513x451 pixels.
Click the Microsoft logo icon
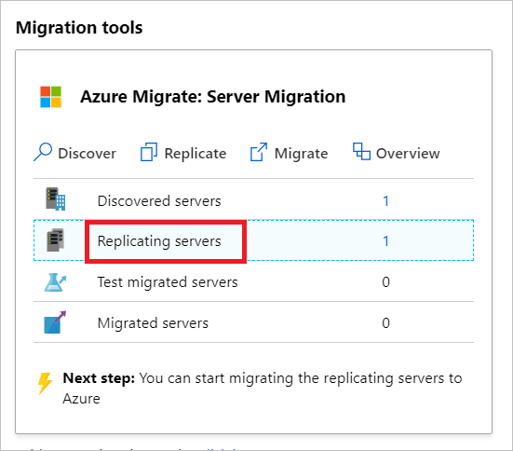point(50,97)
